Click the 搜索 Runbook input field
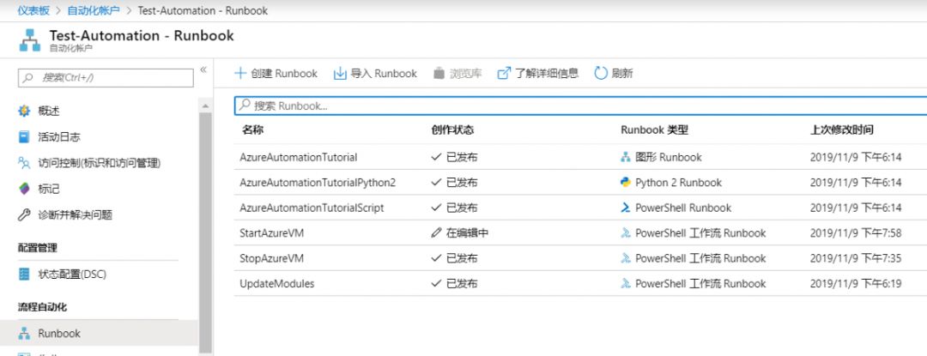 (580, 106)
